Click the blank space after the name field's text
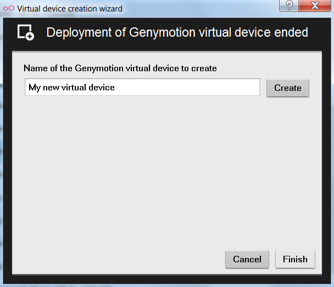Viewport: 334px width, 287px height. click(x=192, y=88)
